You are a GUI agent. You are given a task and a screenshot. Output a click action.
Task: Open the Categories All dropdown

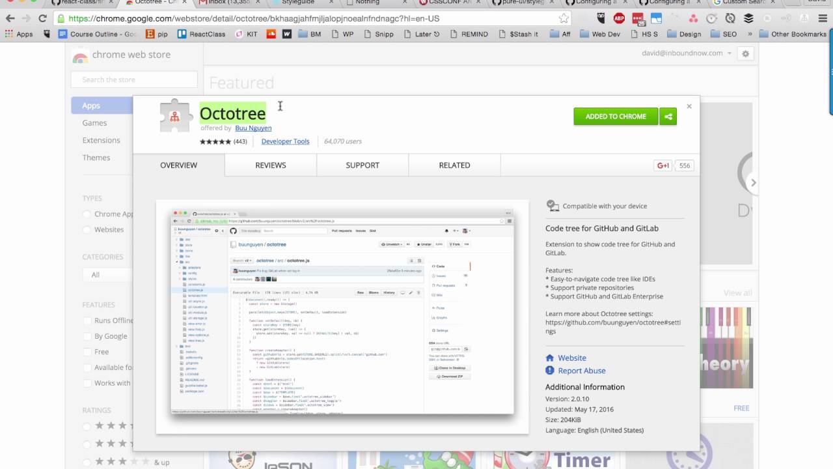109,274
